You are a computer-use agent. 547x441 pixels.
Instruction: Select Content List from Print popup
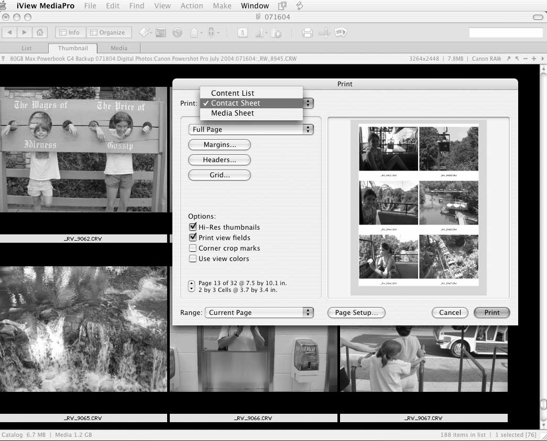coord(251,93)
